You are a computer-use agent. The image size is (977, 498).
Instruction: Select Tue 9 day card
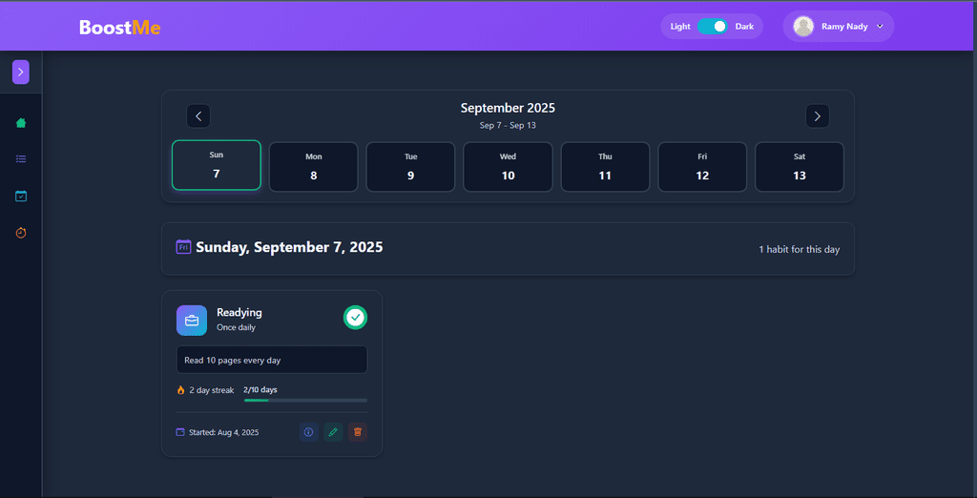410,167
